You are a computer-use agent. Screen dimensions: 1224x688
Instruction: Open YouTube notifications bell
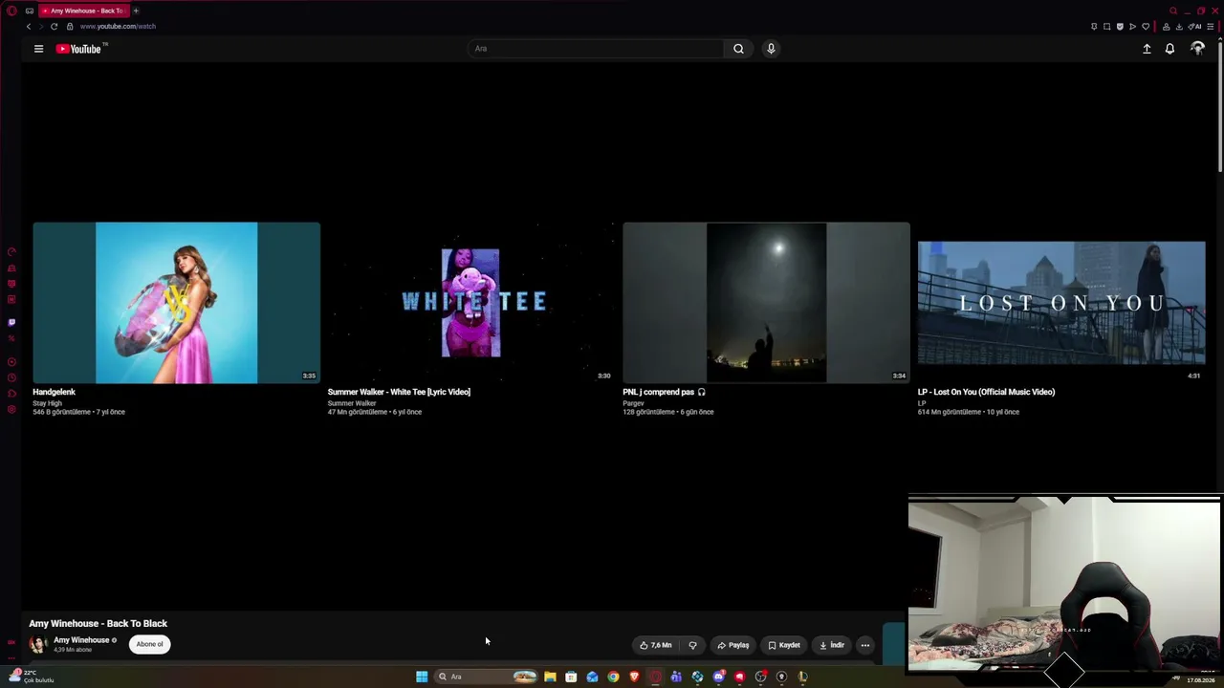coord(1169,49)
